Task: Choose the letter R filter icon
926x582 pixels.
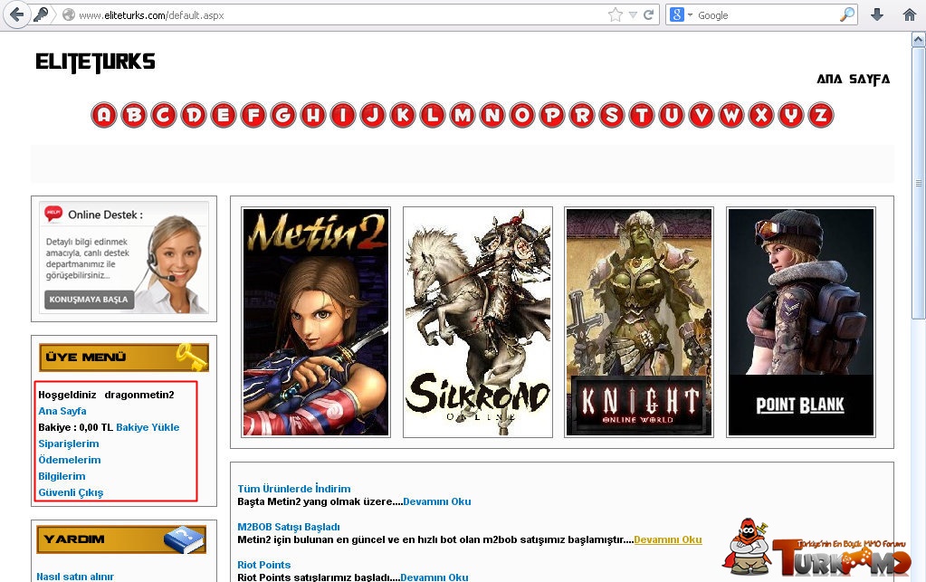Action: pos(582,115)
